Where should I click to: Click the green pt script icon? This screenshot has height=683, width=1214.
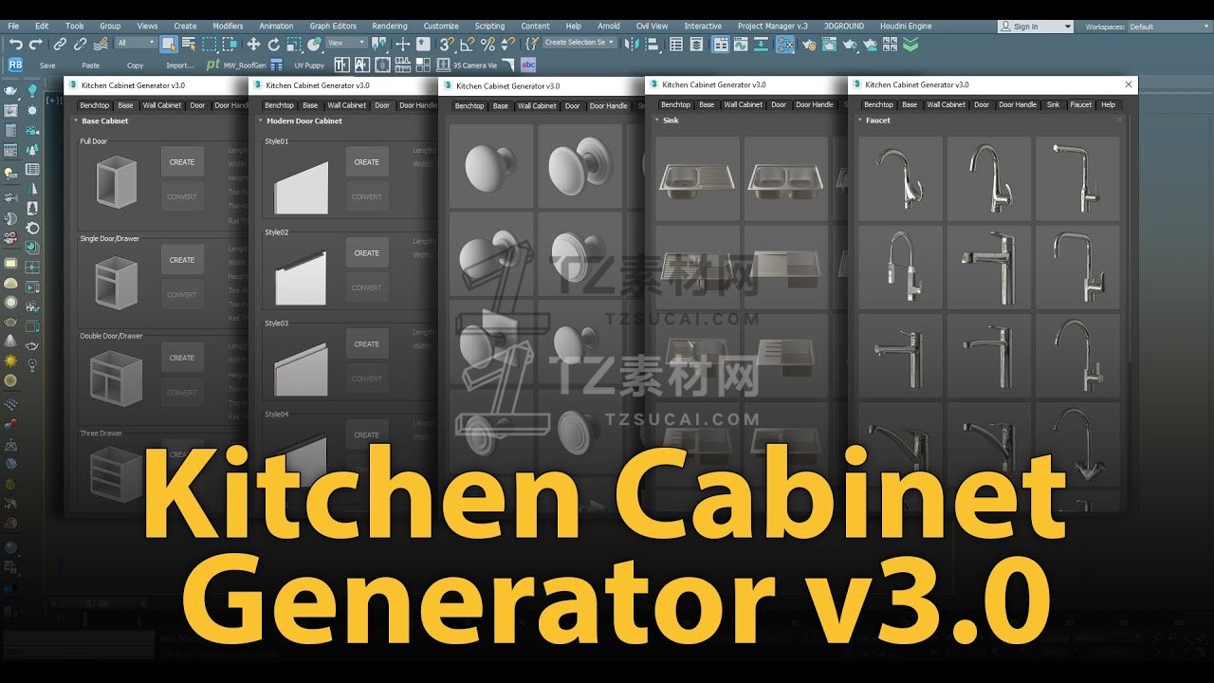[213, 65]
